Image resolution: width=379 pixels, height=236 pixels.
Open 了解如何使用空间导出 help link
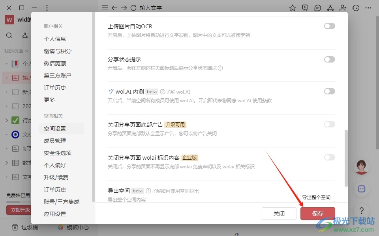click(173, 191)
